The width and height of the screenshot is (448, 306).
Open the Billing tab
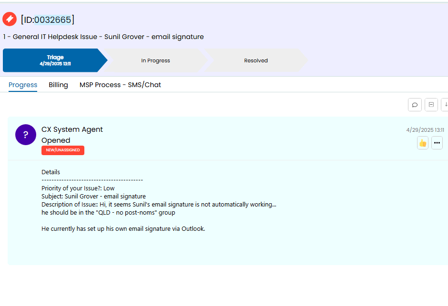[58, 85]
